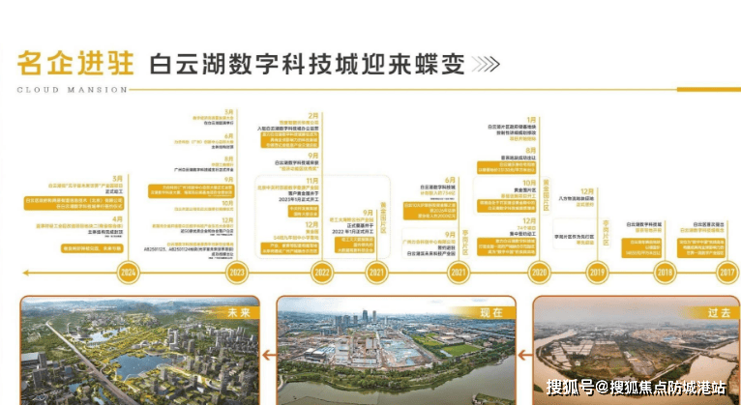Screen dimensions: 741x405
Task: Click the 名企进驻 gold heading
Action: (x=74, y=64)
